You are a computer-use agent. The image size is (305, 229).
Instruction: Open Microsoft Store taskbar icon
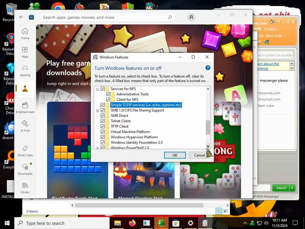click(x=176, y=223)
